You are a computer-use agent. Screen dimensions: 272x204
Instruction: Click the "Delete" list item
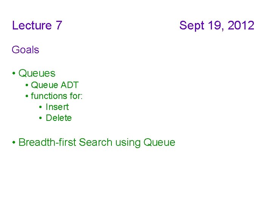tap(59, 118)
